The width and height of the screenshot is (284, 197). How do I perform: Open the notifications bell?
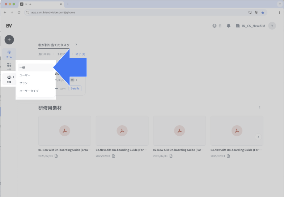tap(229, 26)
